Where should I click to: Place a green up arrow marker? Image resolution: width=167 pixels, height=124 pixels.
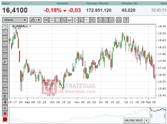(x=5, y=96)
